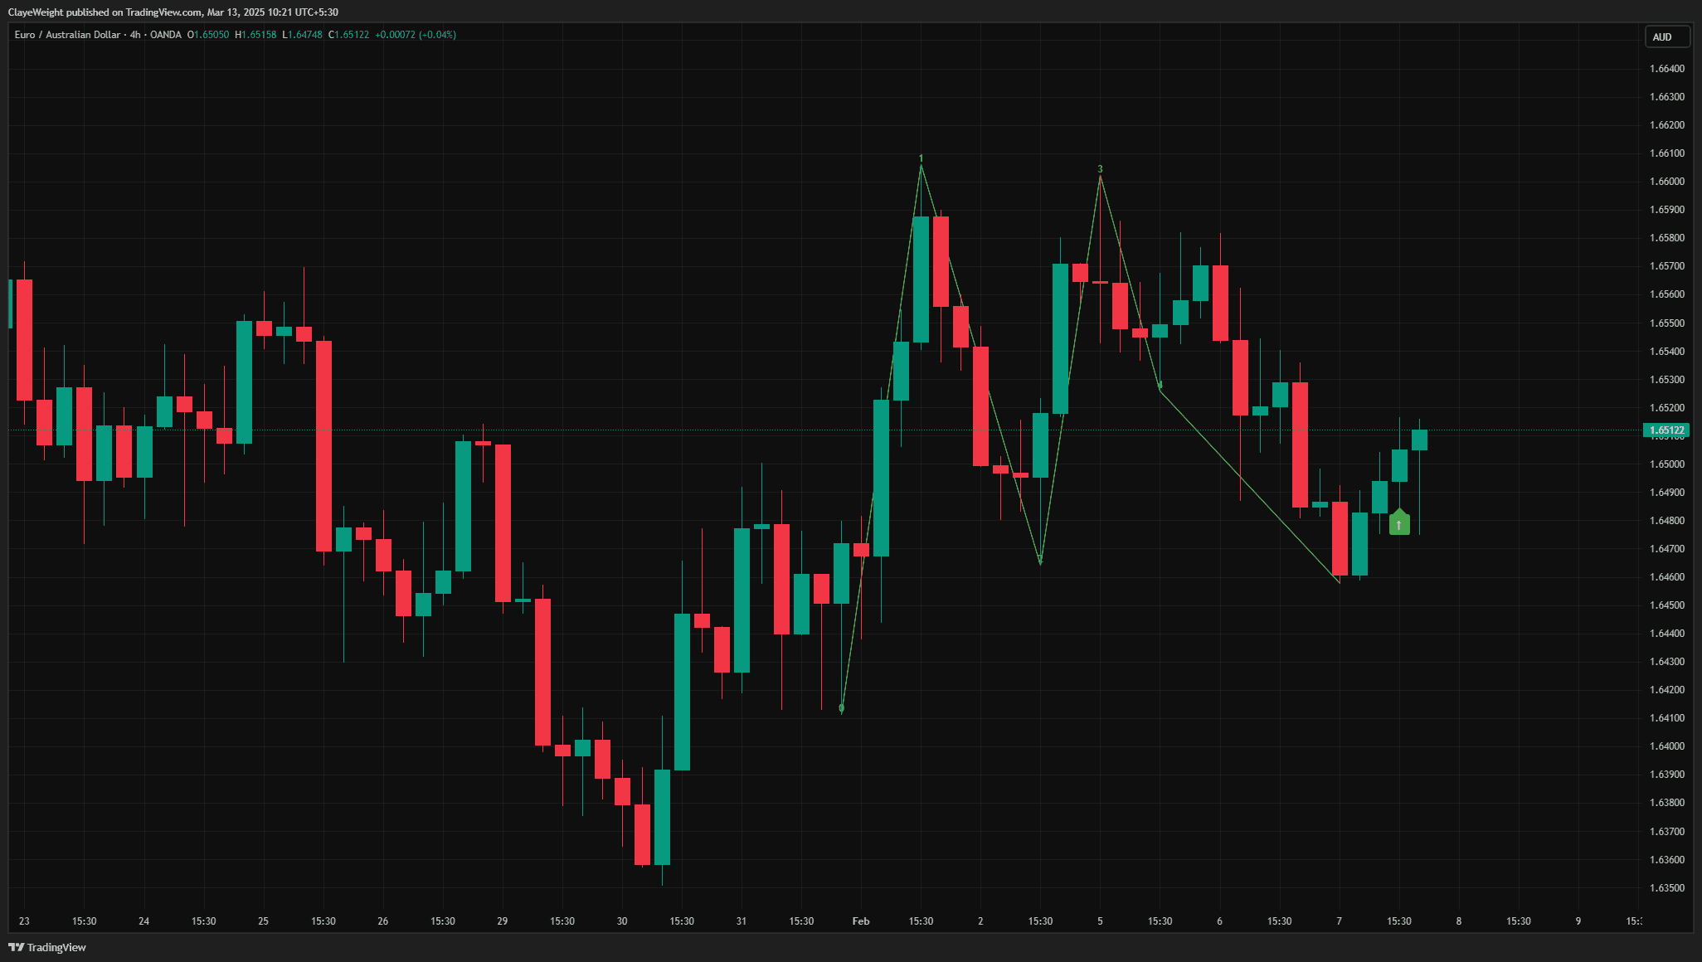1702x962 pixels.
Task: Select the zigzag point labeled 3
Action: pyautogui.click(x=1100, y=170)
